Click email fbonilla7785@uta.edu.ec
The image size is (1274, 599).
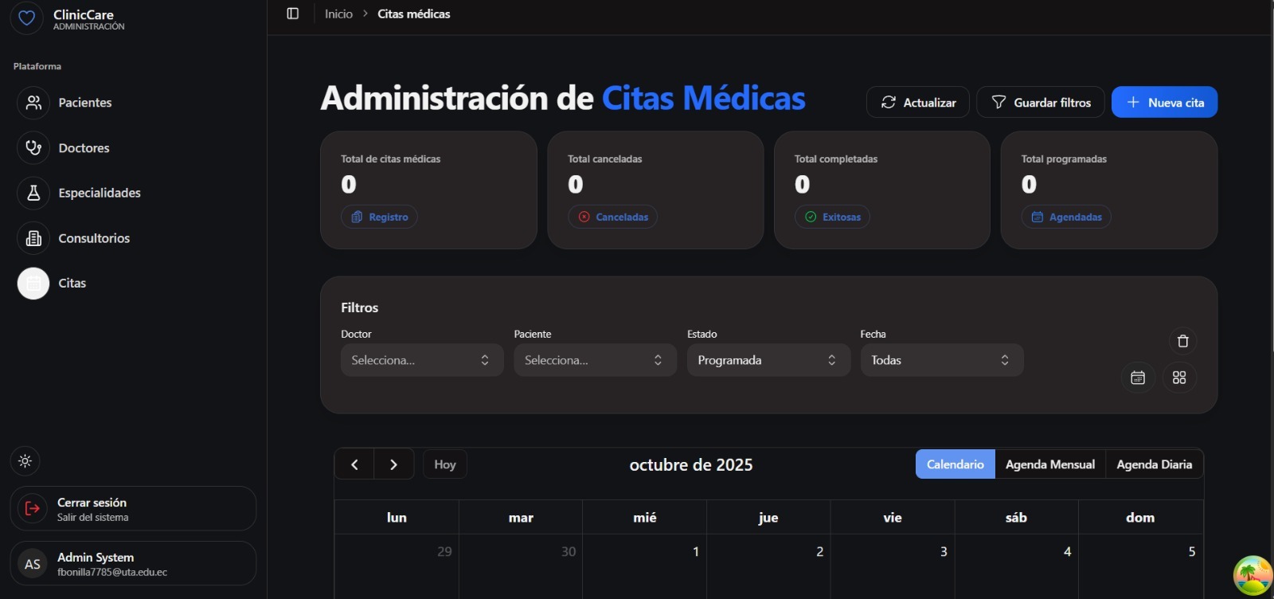click(x=112, y=573)
